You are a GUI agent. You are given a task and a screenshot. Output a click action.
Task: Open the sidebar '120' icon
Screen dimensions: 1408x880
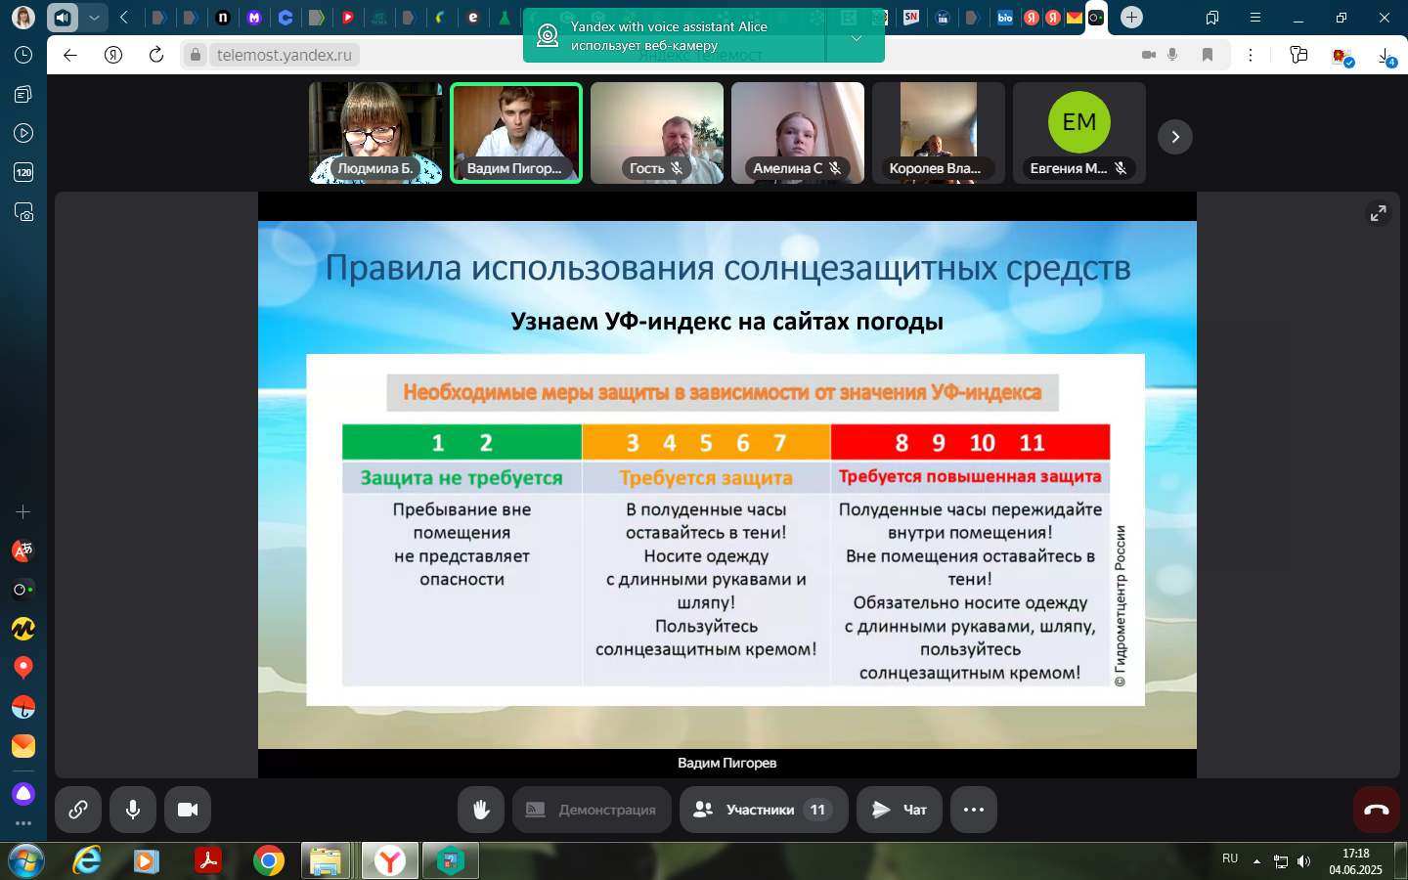[23, 173]
